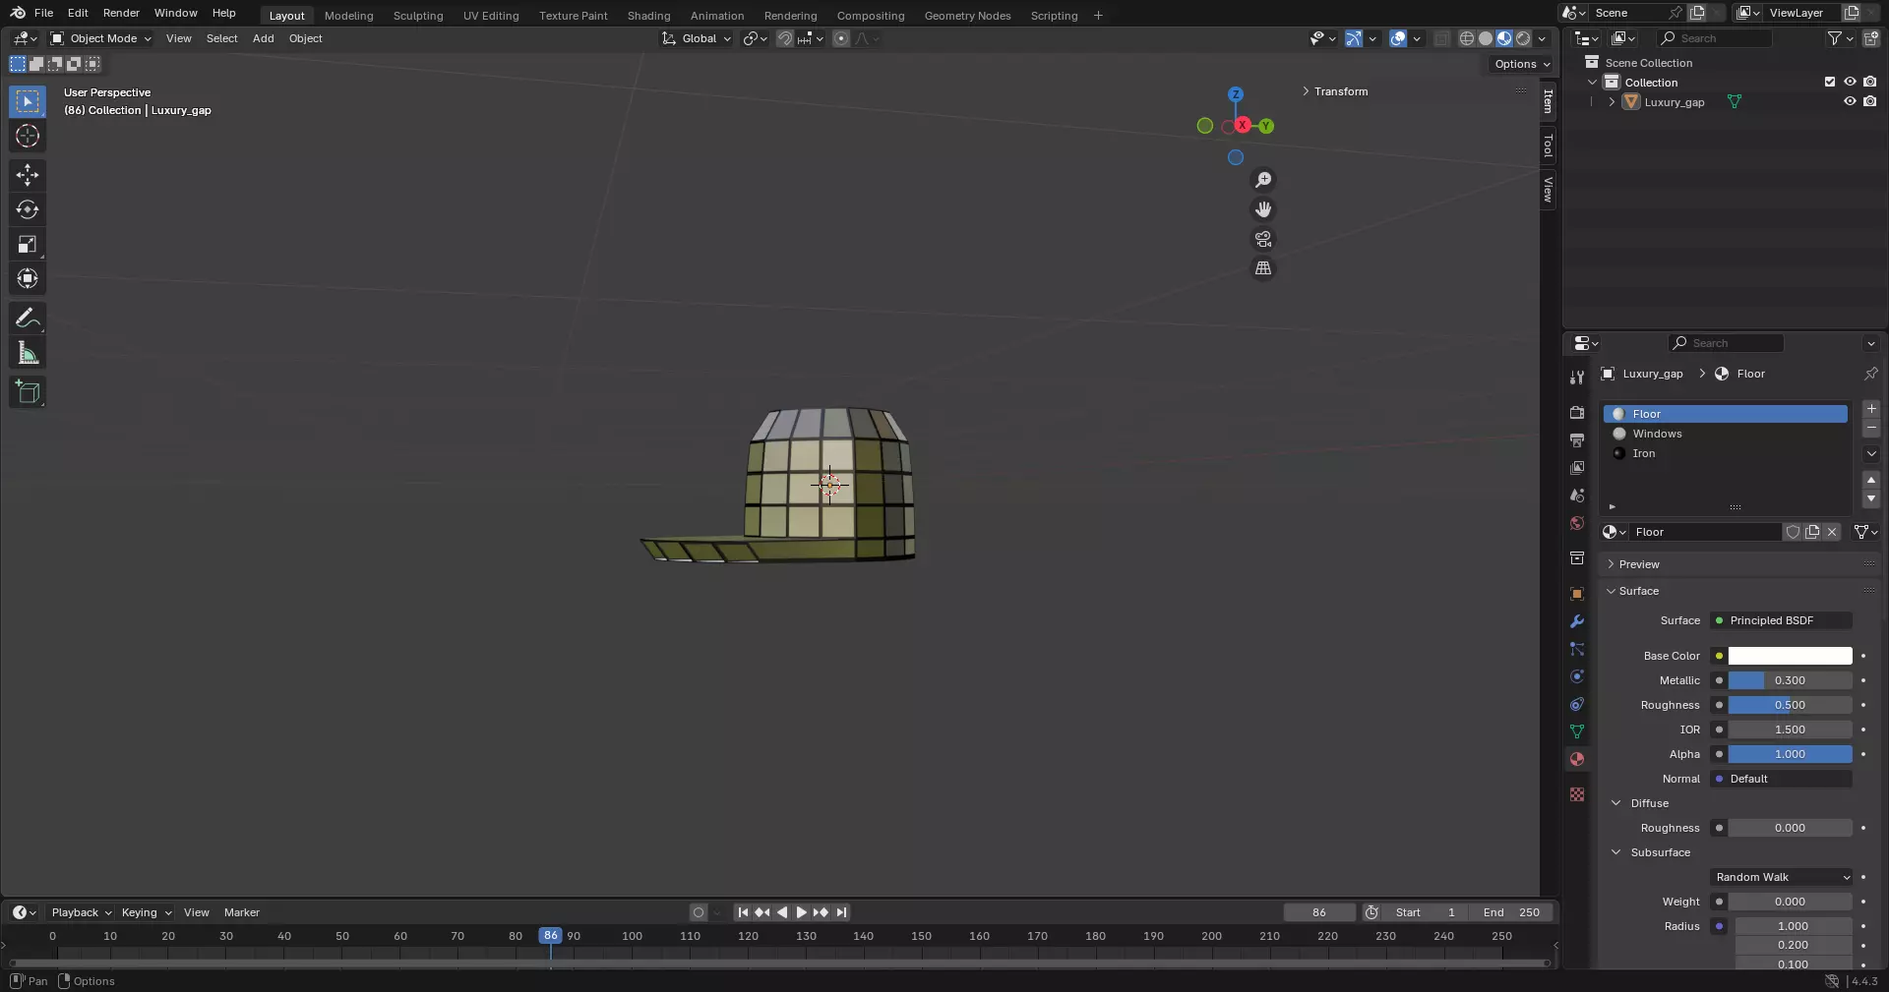Open the View Layer properties tab icon

(1577, 468)
